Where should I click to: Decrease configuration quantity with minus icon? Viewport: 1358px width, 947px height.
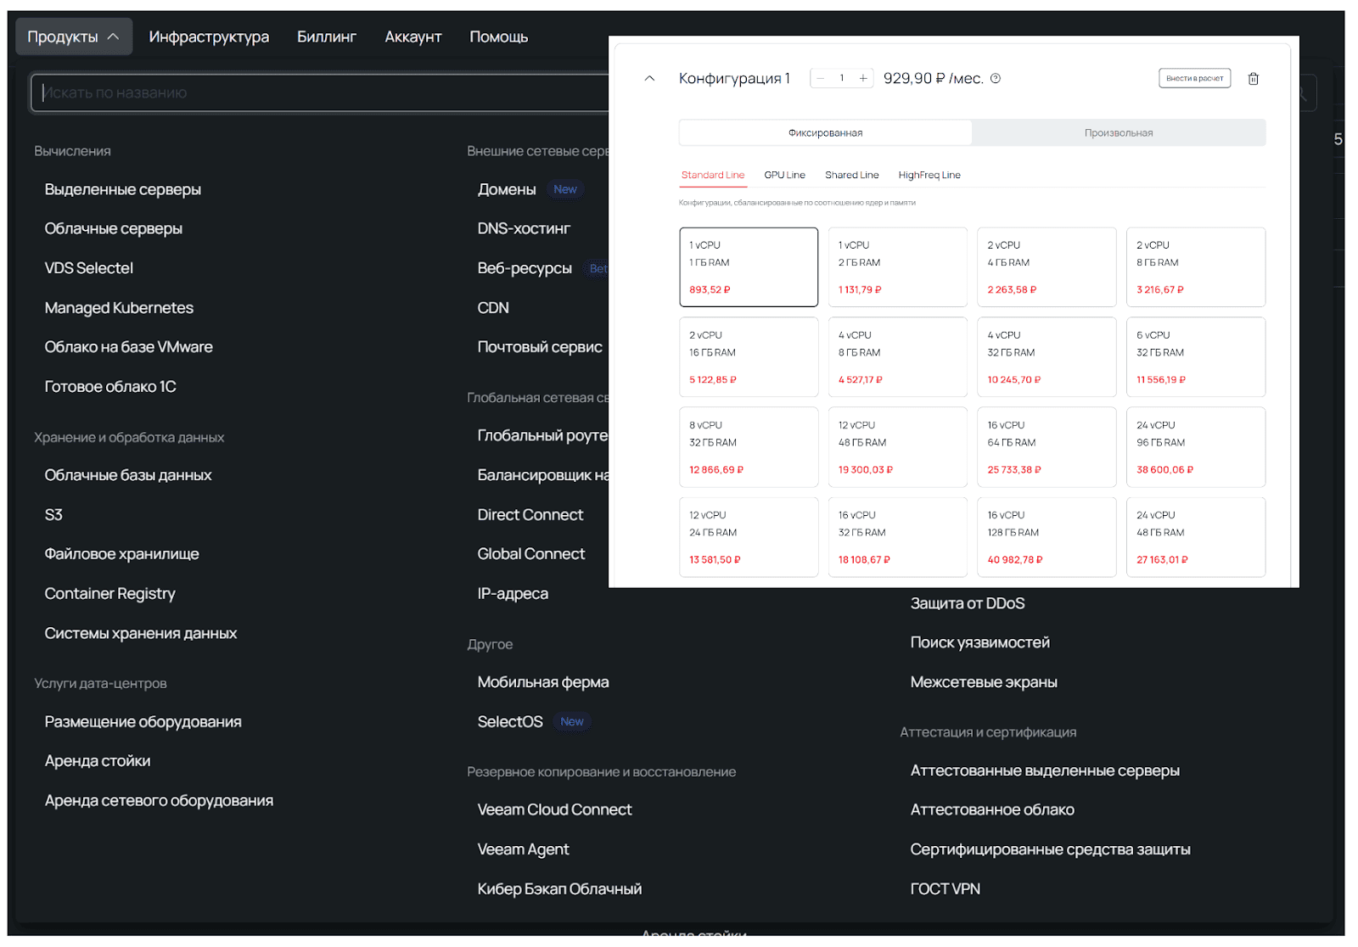821,79
